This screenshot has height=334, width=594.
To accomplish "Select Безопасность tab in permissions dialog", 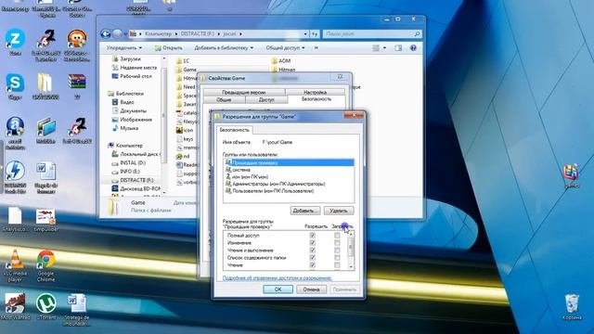I will [235, 130].
